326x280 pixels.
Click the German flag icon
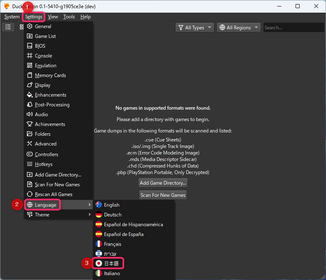tap(99, 215)
